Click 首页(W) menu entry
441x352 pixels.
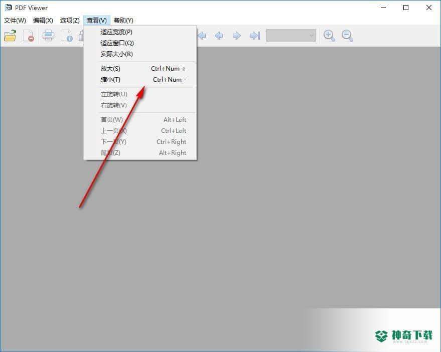point(140,120)
